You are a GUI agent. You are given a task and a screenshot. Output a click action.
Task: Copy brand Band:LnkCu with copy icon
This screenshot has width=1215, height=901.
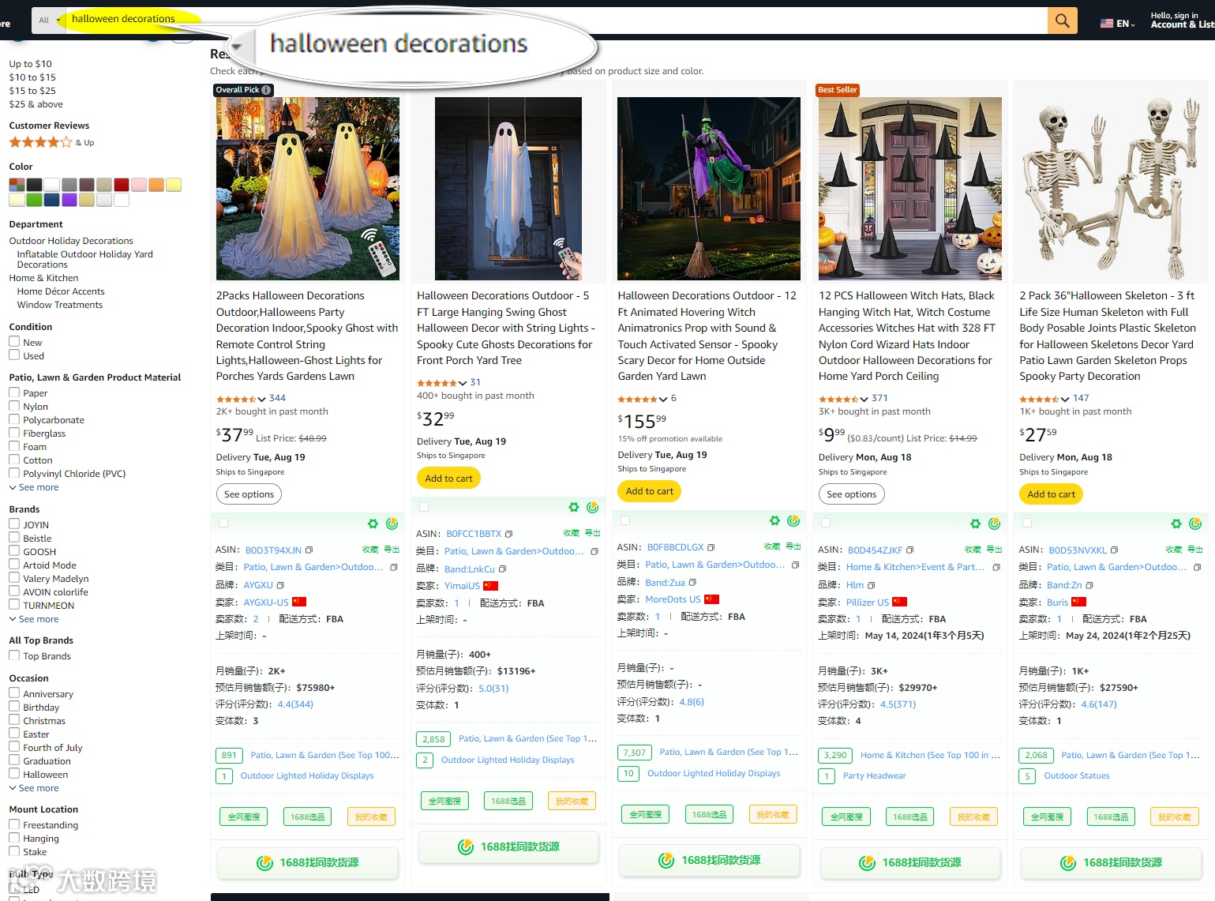(502, 569)
